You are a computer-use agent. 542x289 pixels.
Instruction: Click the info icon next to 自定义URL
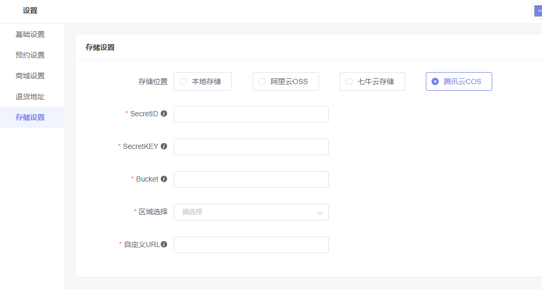(x=164, y=244)
